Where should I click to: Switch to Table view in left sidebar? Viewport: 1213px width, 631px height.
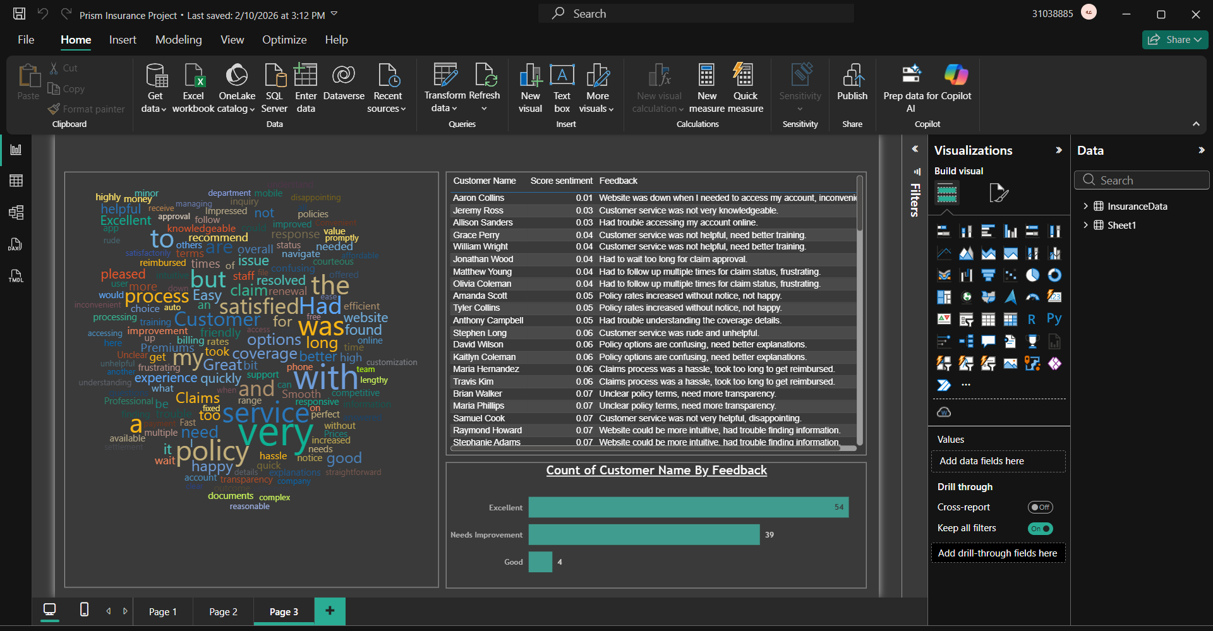[16, 181]
